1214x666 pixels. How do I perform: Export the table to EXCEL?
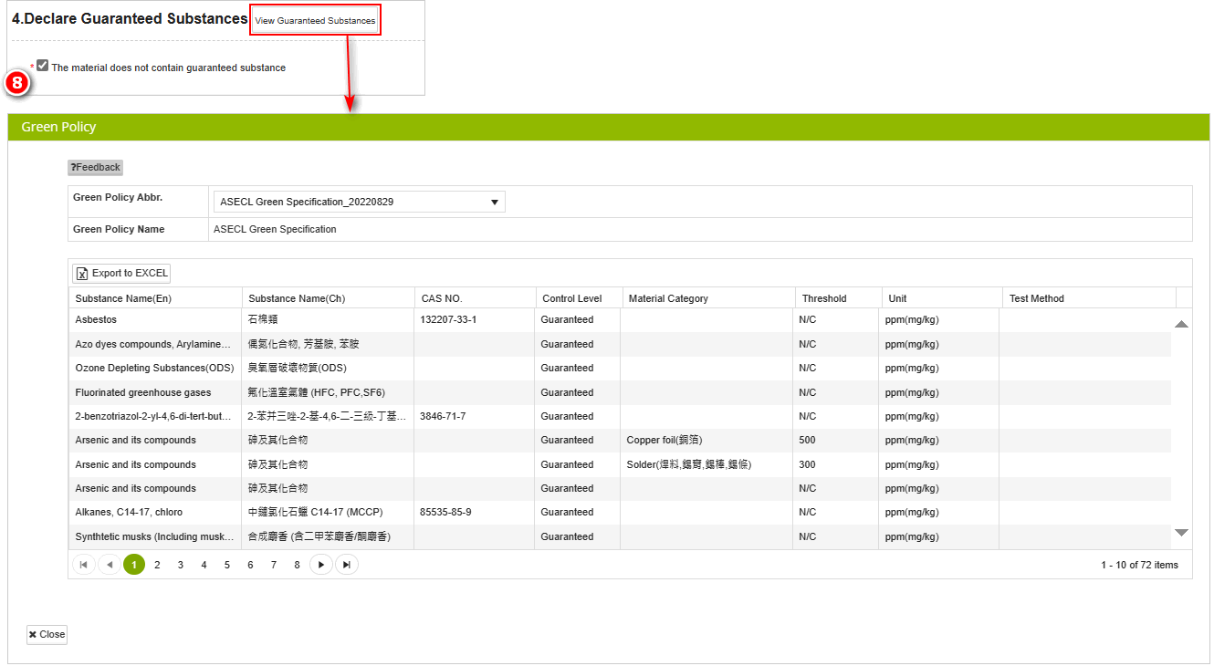point(121,274)
